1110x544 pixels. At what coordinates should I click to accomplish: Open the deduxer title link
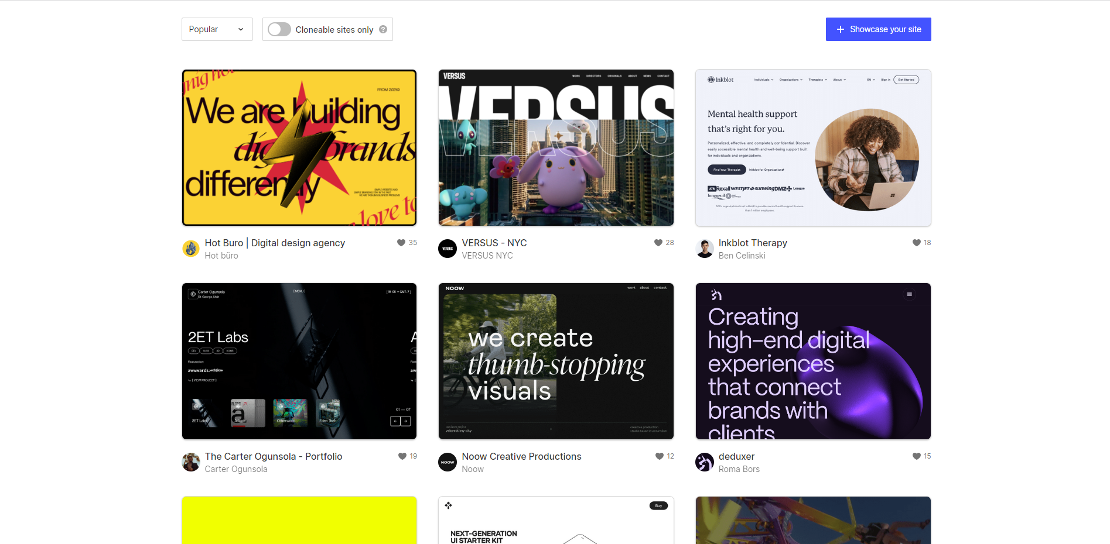point(736,456)
